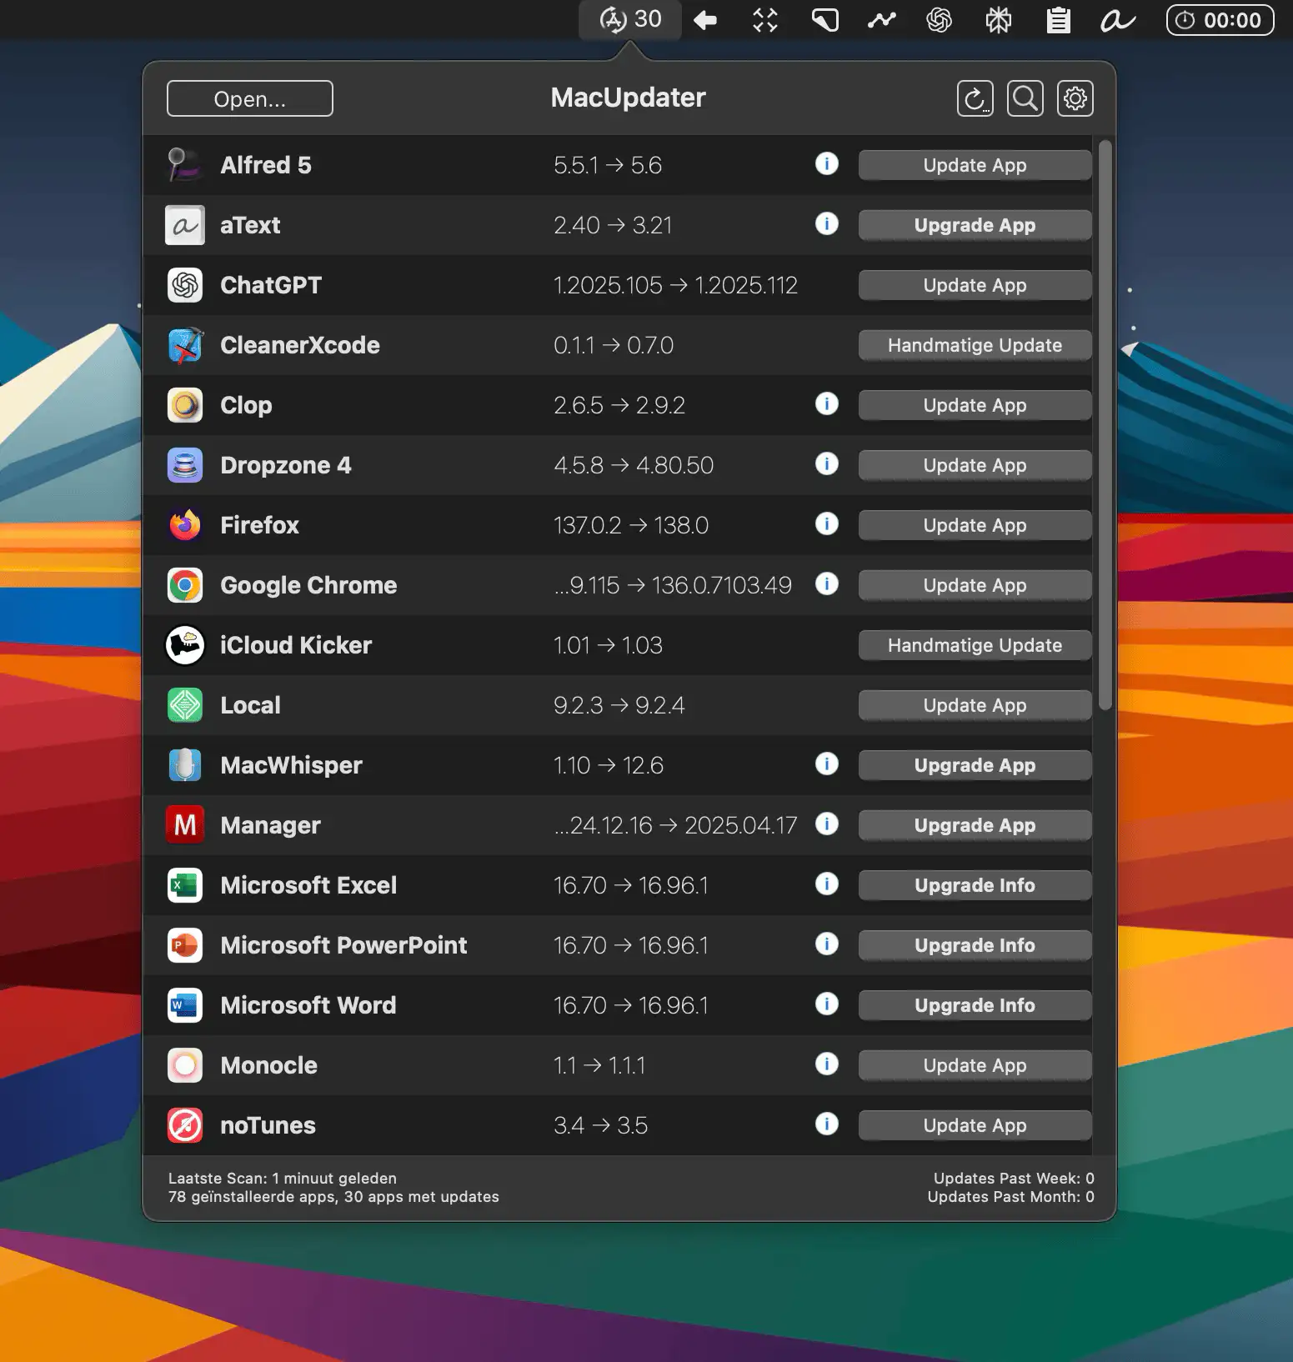Click the Google Chrome app icon
Screen dimensions: 1293x1362
(x=185, y=585)
